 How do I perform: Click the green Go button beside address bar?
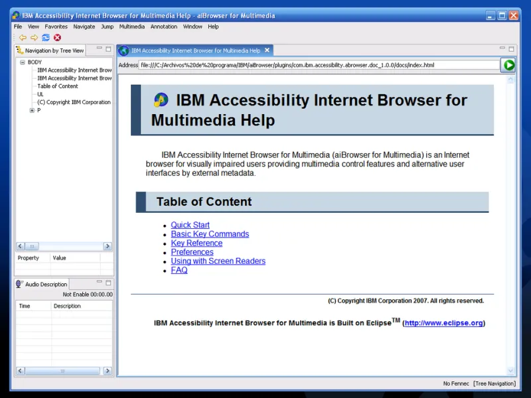point(508,65)
